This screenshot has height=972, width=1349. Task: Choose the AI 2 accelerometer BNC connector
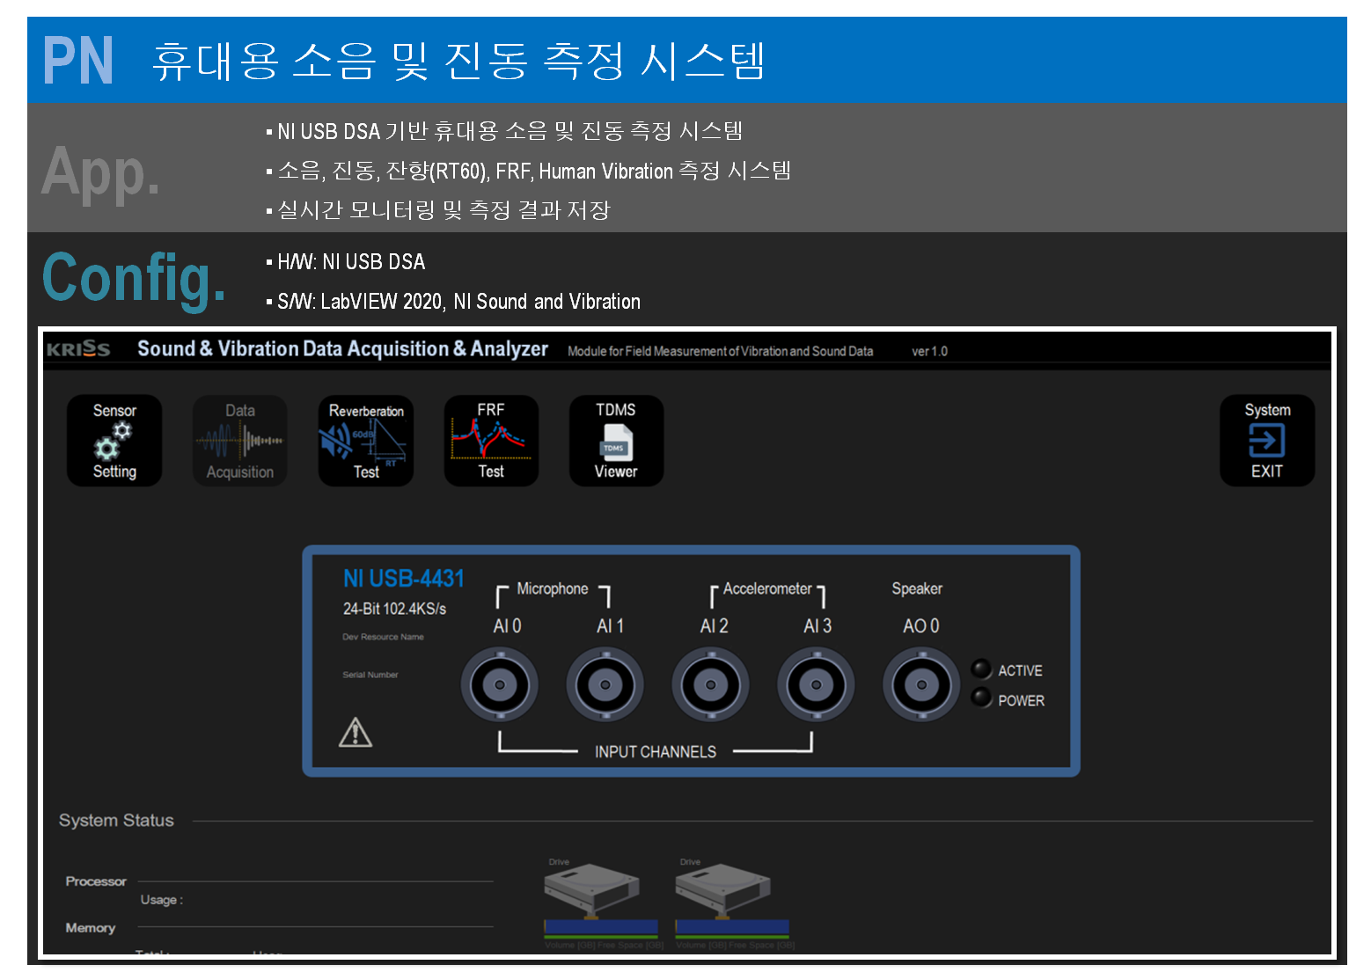711,684
